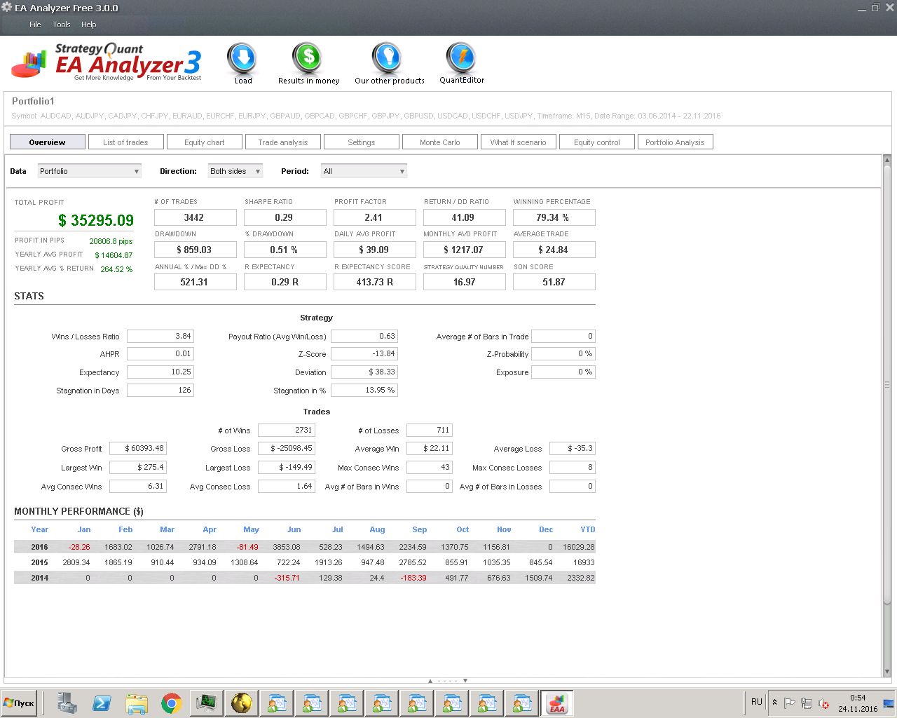Click the Monthly Avg Profit value $ 1217.07
Screen dimensions: 897x718
click(464, 250)
